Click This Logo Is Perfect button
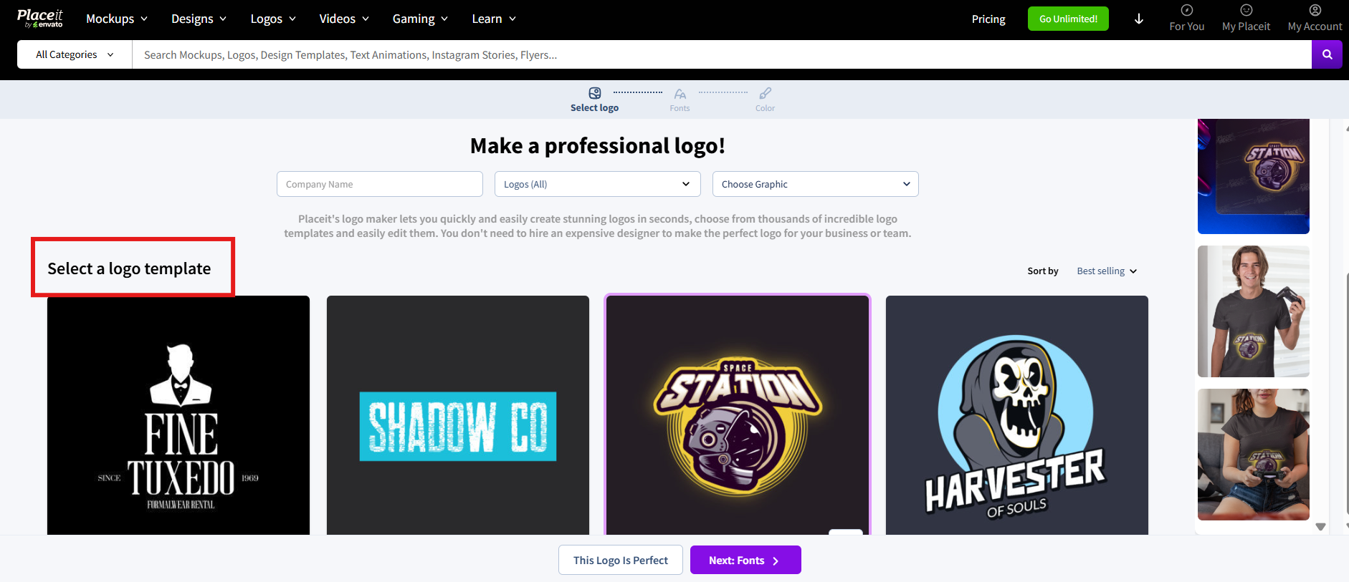 pyautogui.click(x=621, y=560)
